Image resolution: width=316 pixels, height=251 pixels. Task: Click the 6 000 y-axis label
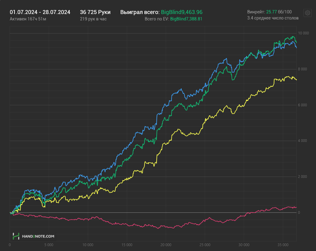[302, 105]
